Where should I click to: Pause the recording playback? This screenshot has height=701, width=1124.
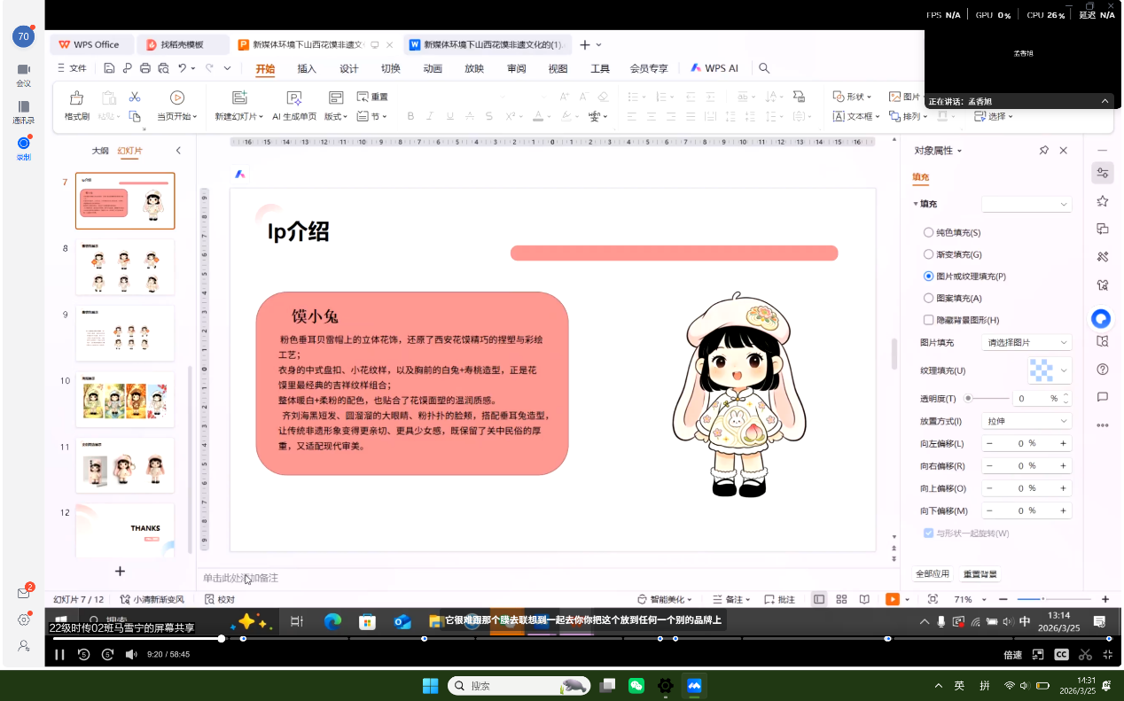pyautogui.click(x=60, y=654)
